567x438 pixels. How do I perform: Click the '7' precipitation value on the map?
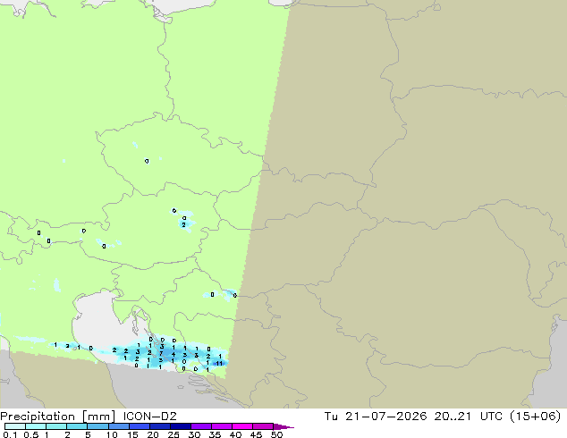click(161, 353)
